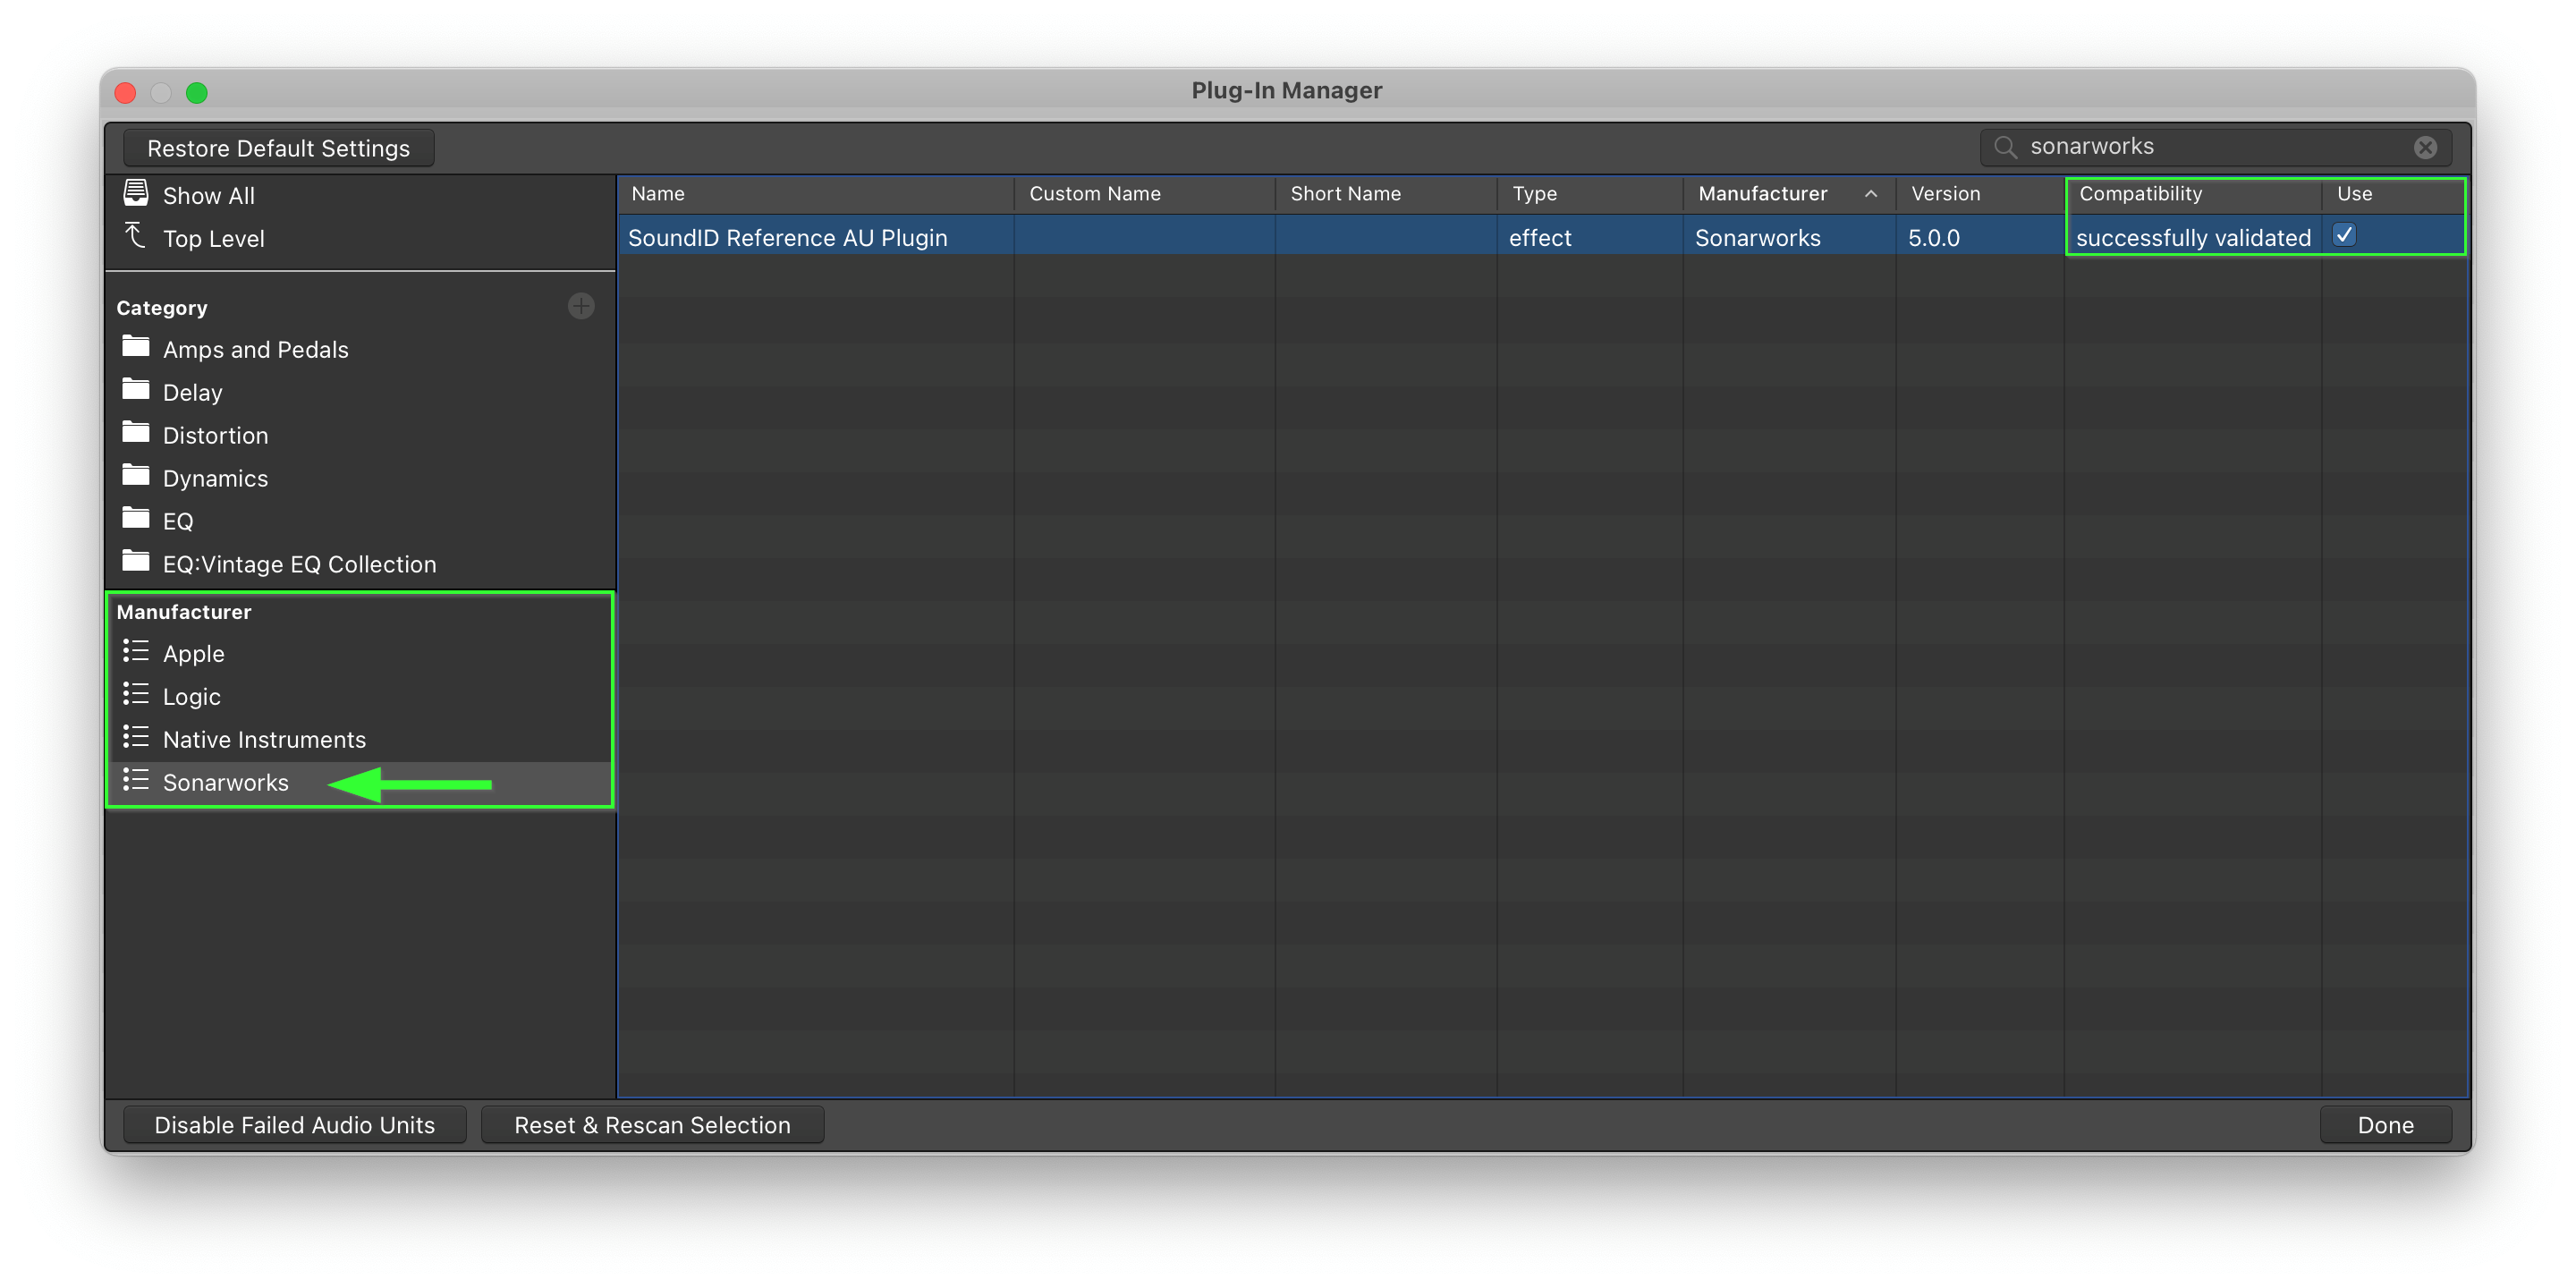Click the Short Name cell of SoundID plugin

pyautogui.click(x=1386, y=237)
